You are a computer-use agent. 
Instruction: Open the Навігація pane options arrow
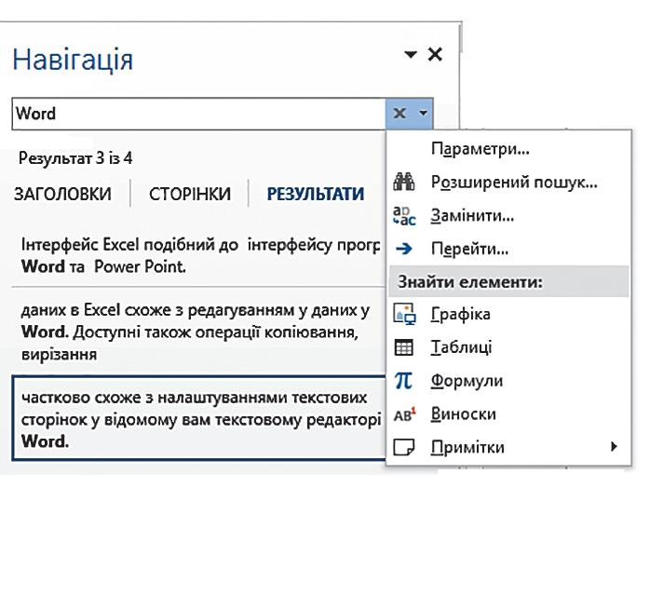[x=411, y=54]
